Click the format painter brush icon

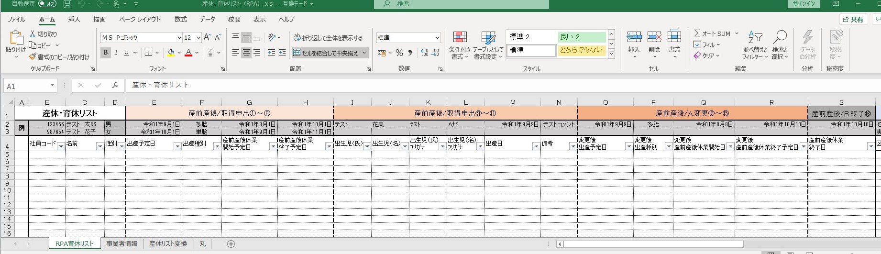(33, 57)
